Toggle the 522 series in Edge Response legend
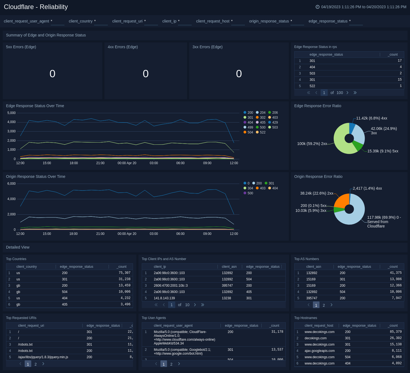Image resolution: width=410 pixels, height=373 pixels. pyautogui.click(x=261, y=132)
